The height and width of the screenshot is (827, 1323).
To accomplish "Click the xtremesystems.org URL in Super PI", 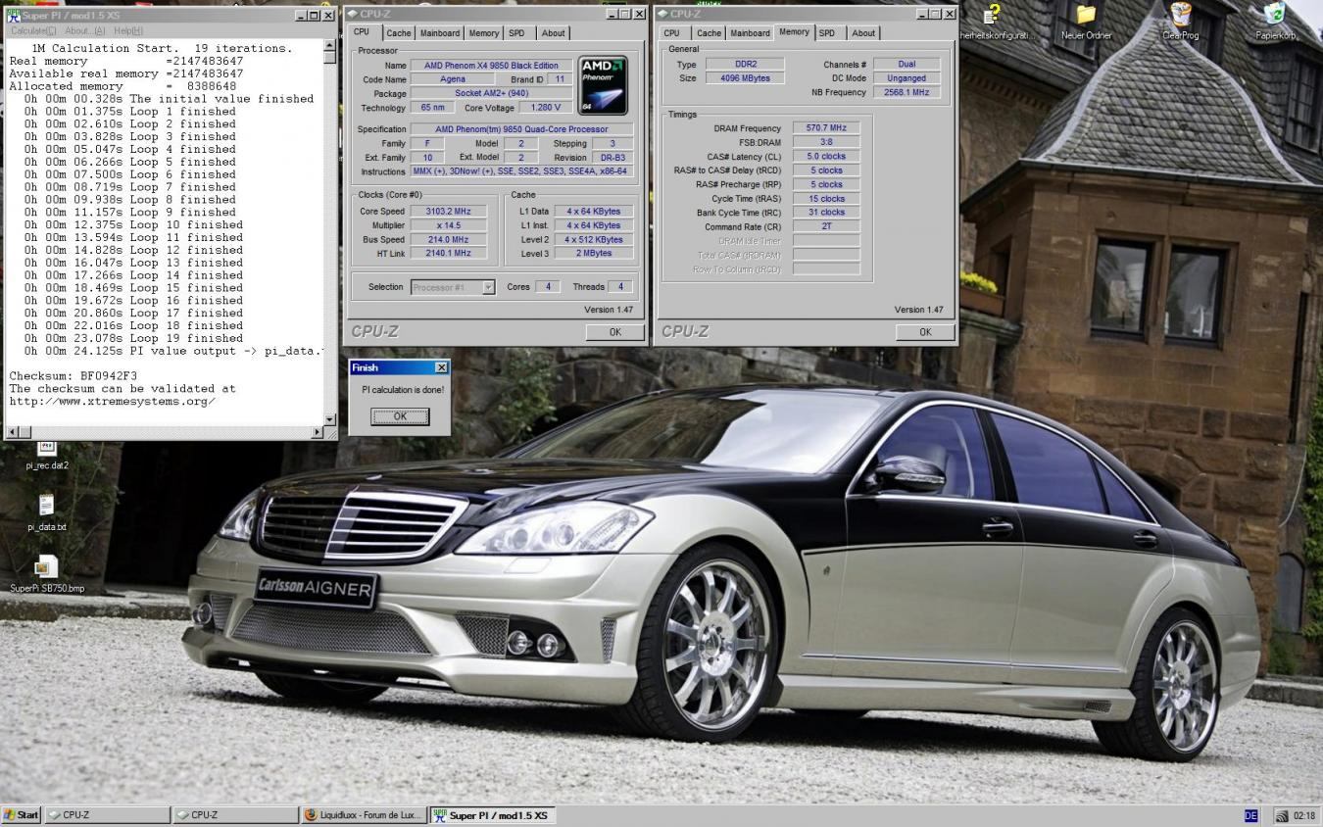I will coord(113,402).
